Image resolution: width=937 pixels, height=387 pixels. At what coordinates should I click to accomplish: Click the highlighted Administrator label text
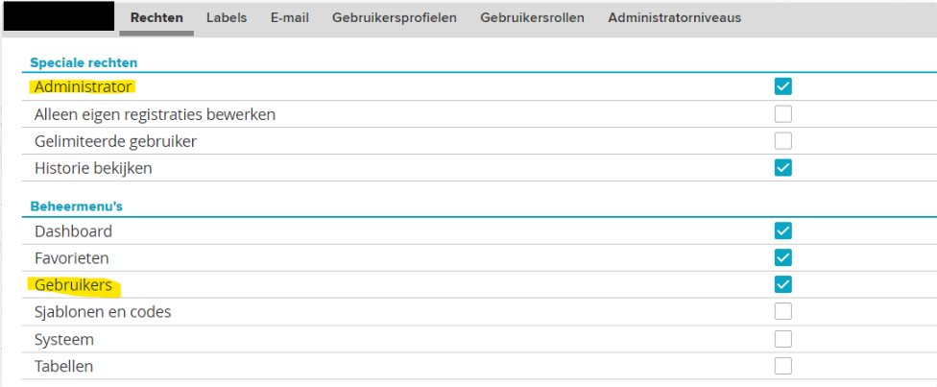pyautogui.click(x=83, y=87)
